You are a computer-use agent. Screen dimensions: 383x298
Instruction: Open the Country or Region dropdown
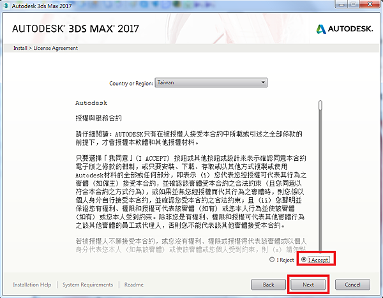211,82
